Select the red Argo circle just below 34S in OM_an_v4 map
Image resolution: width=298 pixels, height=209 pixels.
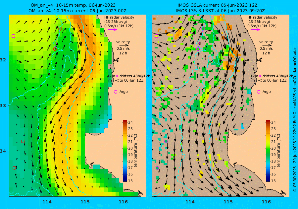click(x=23, y=141)
